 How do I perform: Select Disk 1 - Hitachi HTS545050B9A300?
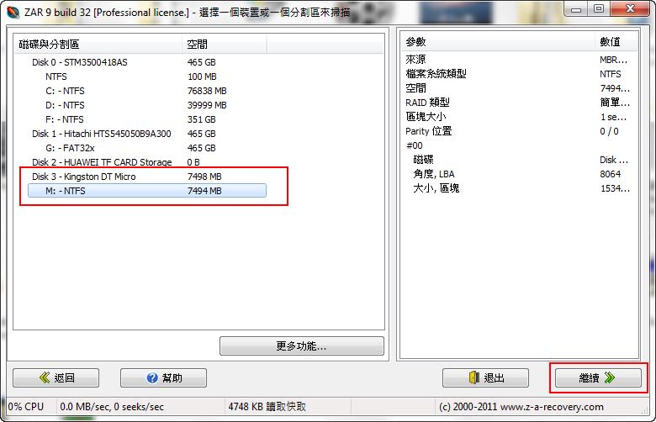tap(102, 134)
